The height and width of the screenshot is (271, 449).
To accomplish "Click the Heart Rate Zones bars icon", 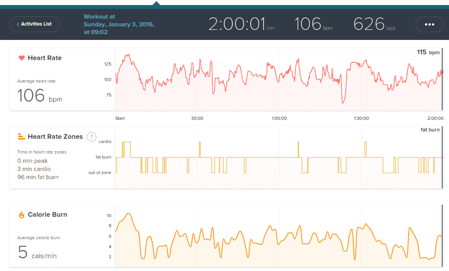I will click(21, 136).
